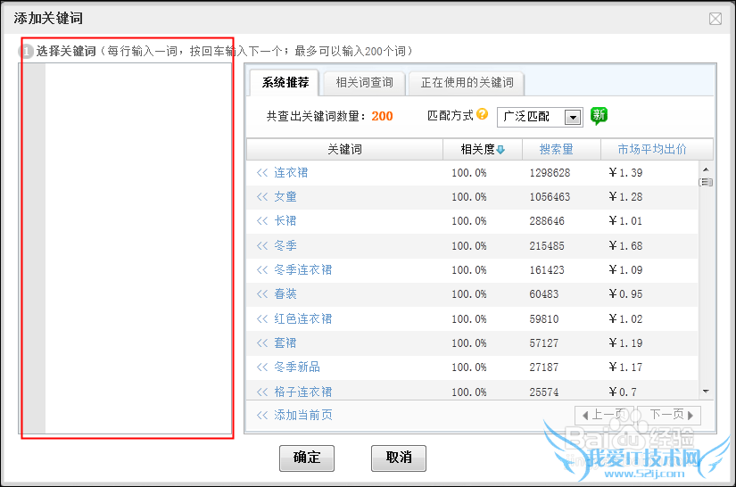
Task: Switch to the 相关词查询 tab
Action: (364, 83)
